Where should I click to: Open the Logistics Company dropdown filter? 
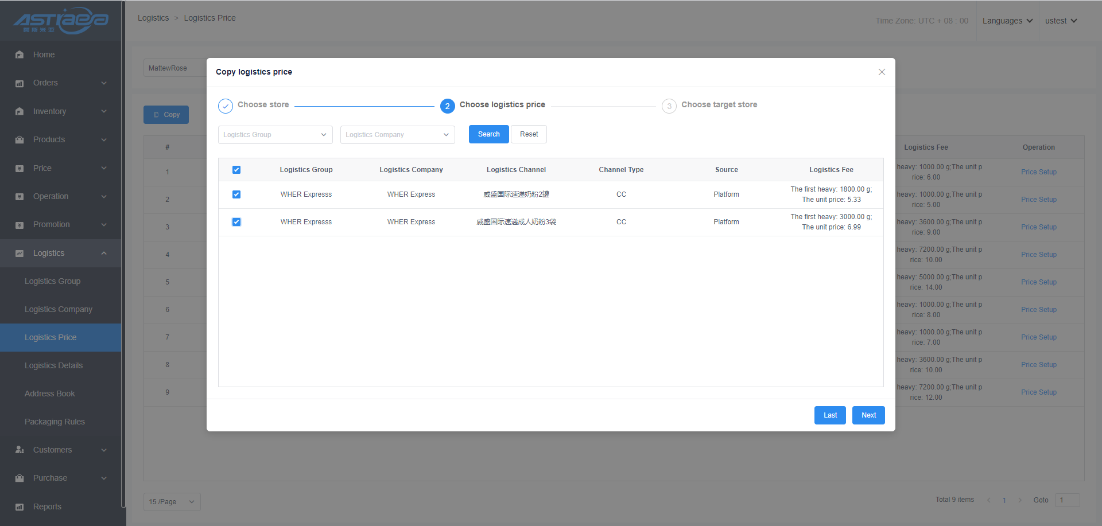(397, 135)
